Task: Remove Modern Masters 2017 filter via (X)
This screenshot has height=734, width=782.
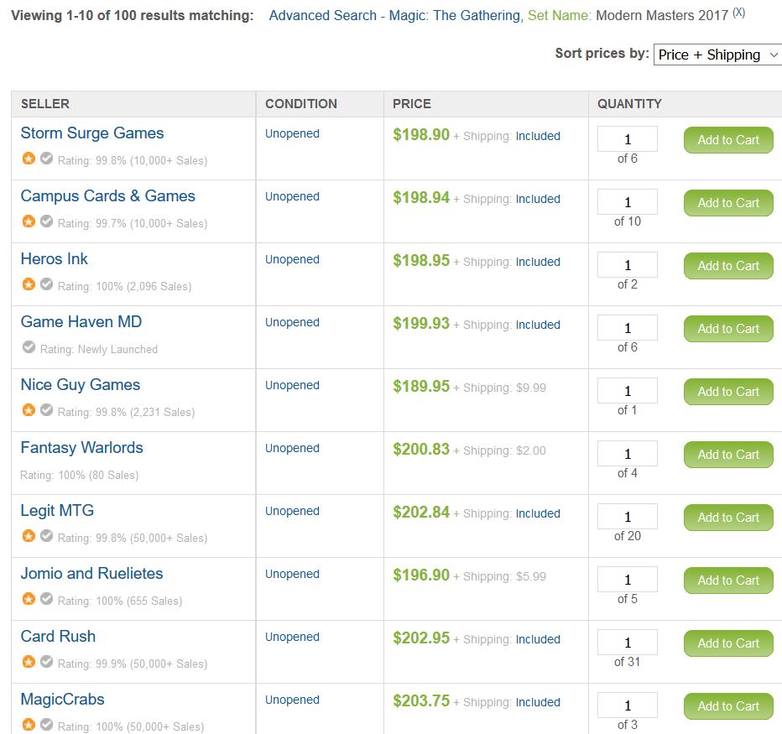Action: (738, 13)
